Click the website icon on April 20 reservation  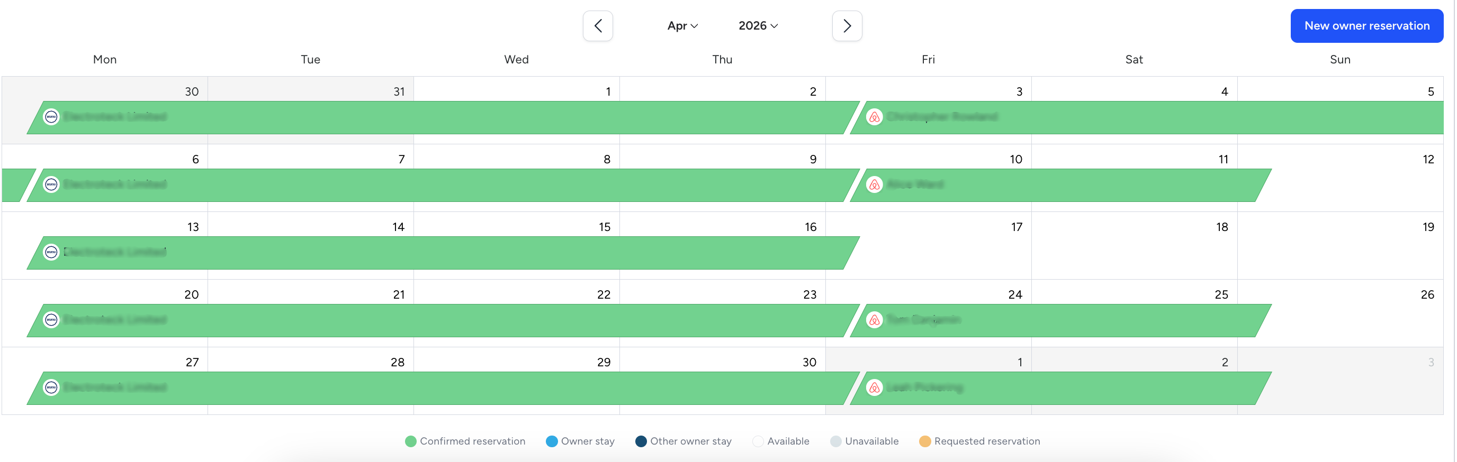51,320
